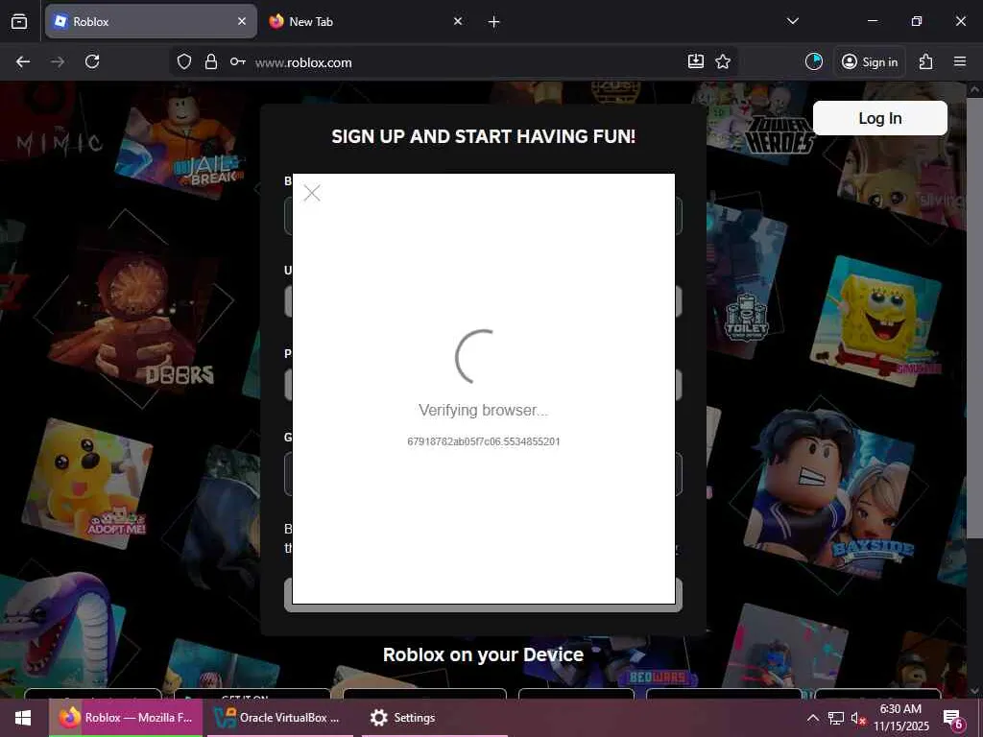The image size is (983, 737).
Task: Open Firefox hamburger application menu
Action: [x=960, y=61]
